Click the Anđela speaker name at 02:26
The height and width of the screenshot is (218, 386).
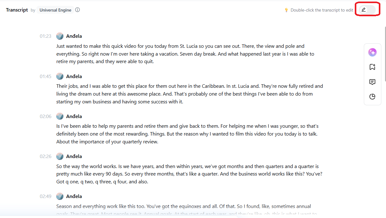(74, 156)
